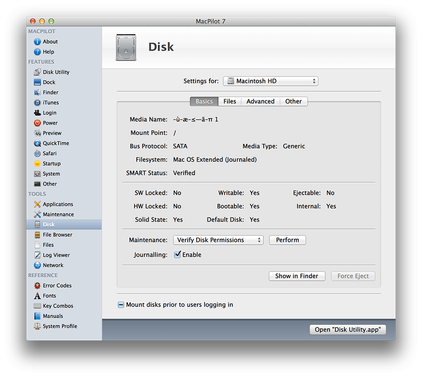The image size is (422, 377).
Task: Select the Disk Utility sidebar icon
Action: pyautogui.click(x=37, y=72)
